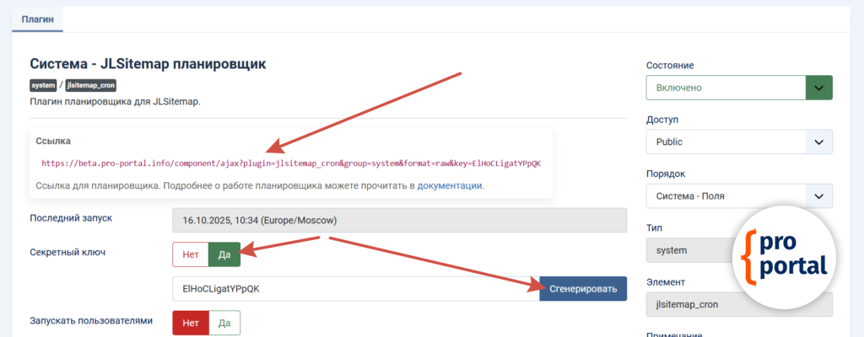Click the secret key text field

354,289
